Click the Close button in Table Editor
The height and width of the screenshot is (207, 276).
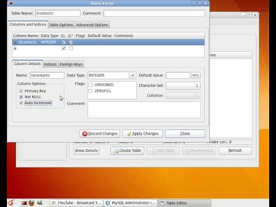(185, 133)
